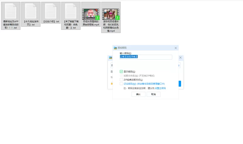Enable the 记住密码(M) checkbox
The image size is (243, 144).
(x=121, y=84)
